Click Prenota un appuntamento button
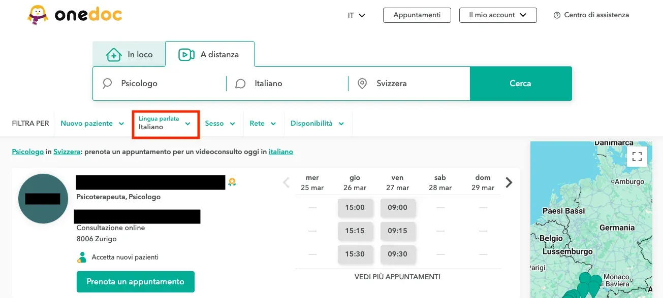Screen dimensions: 663x298 tap(136, 281)
